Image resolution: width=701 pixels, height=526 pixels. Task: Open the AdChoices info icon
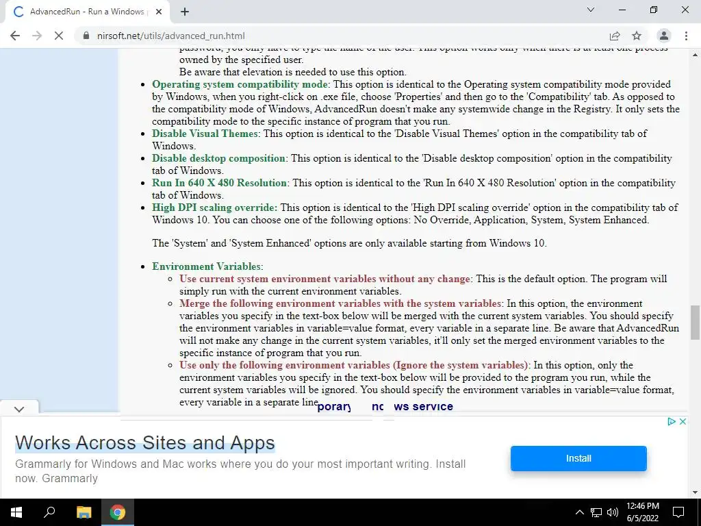point(671,421)
